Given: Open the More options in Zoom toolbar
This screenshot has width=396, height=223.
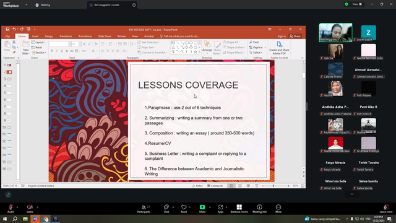Looking at the screenshot, I should pyautogui.click(x=278, y=209).
